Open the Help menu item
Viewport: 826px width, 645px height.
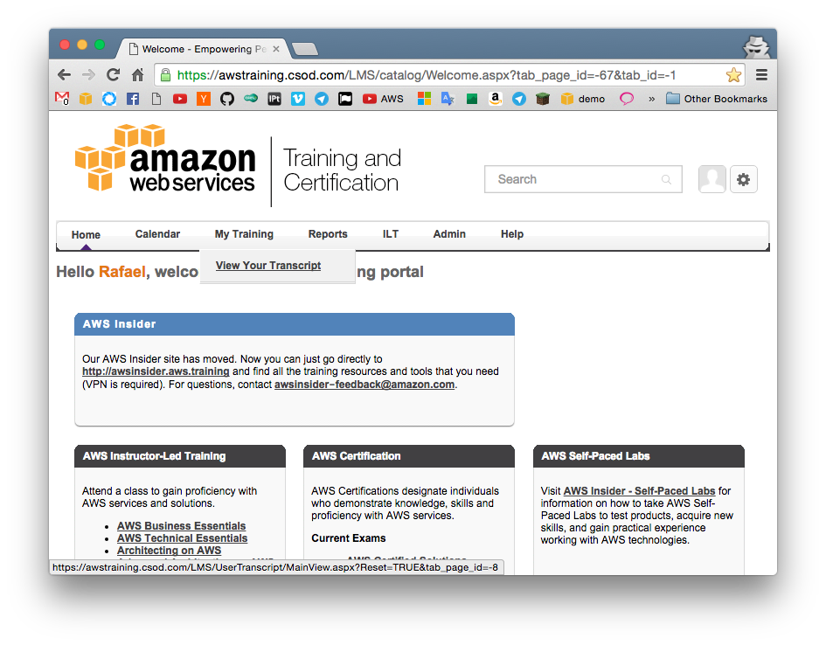(512, 233)
